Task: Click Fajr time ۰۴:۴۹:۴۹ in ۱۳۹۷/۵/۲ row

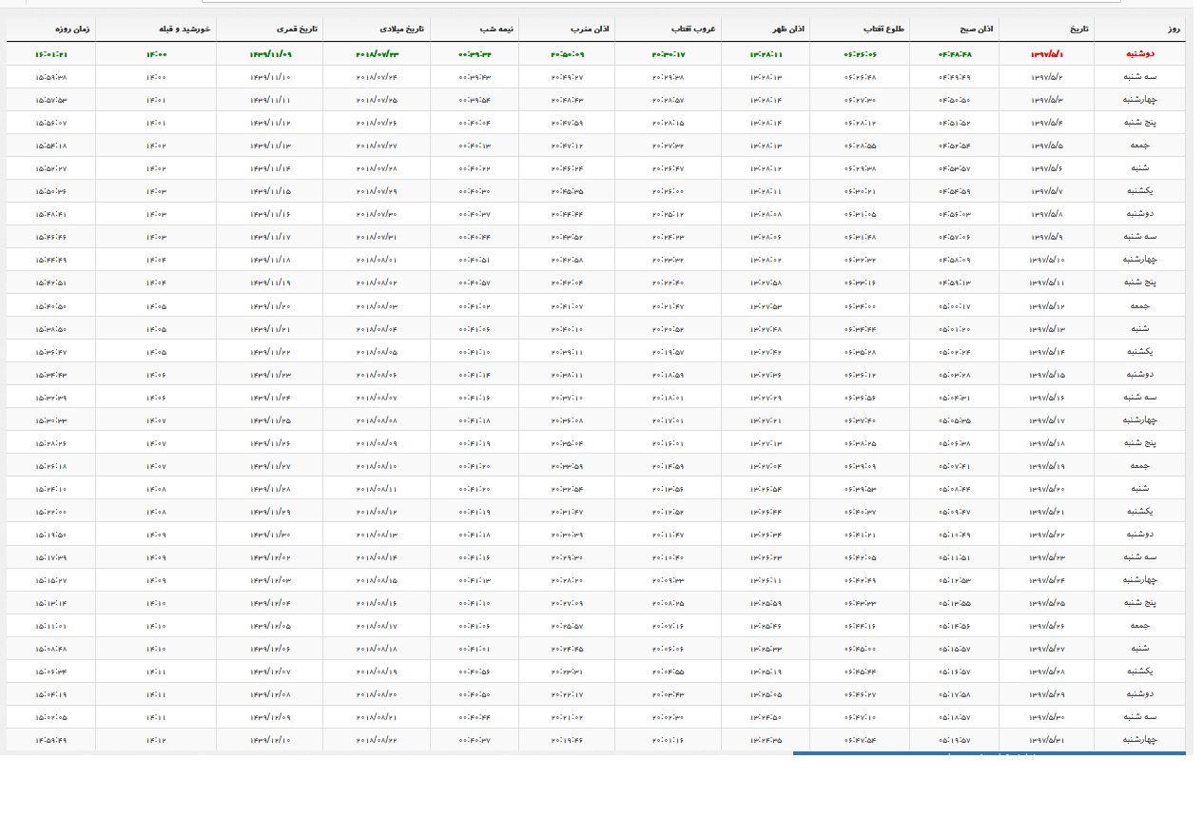Action: (x=954, y=77)
